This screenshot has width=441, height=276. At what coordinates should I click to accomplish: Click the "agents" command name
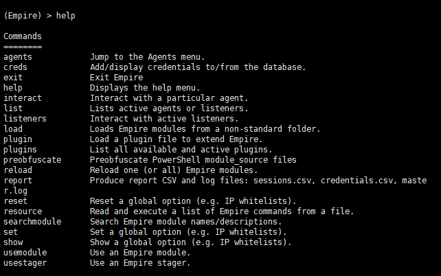click(18, 56)
